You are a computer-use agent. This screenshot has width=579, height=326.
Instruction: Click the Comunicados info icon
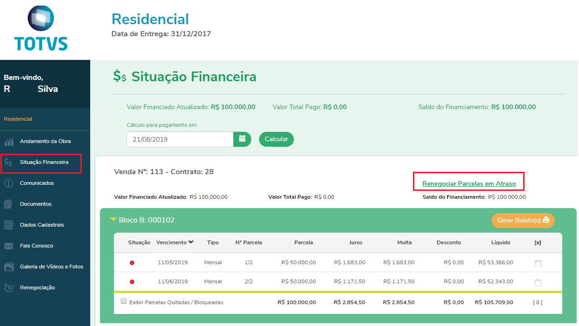[x=8, y=183]
